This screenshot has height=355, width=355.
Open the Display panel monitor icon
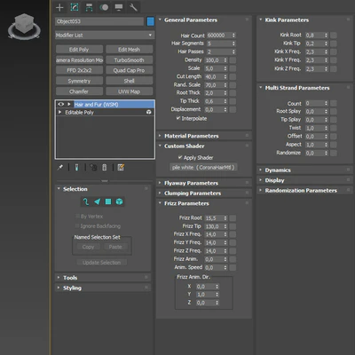(119, 7)
